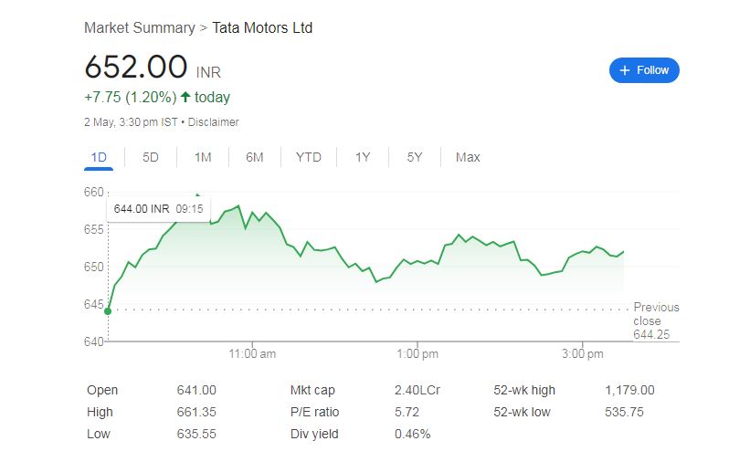Click the chart at 11:00 am mark
This screenshot has width=729, height=462.
pos(253,274)
